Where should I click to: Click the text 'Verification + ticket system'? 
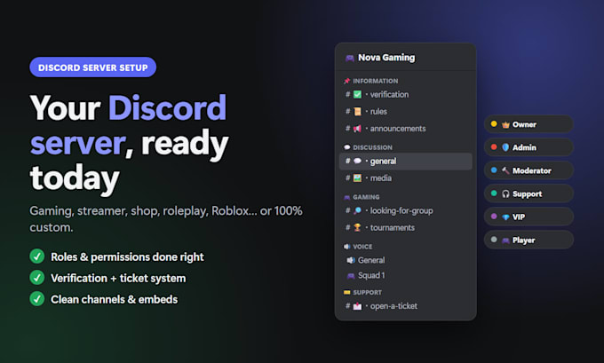tap(118, 279)
